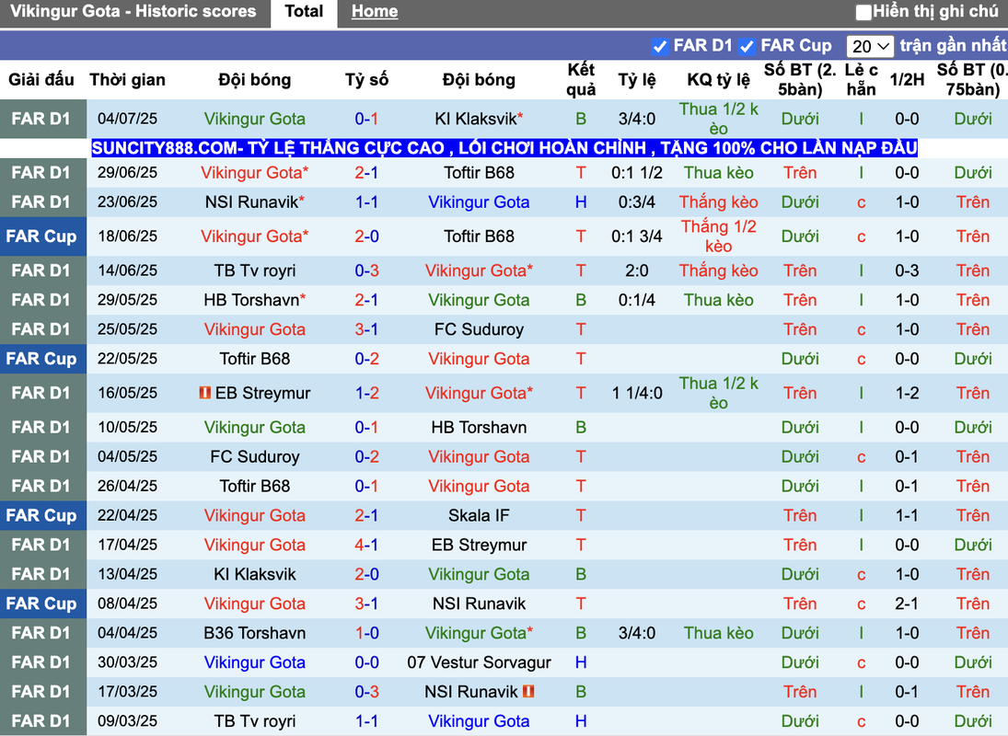Screen dimensions: 1008x736
Task: Click the 0-1 score on 26/04/25
Action: point(366,486)
